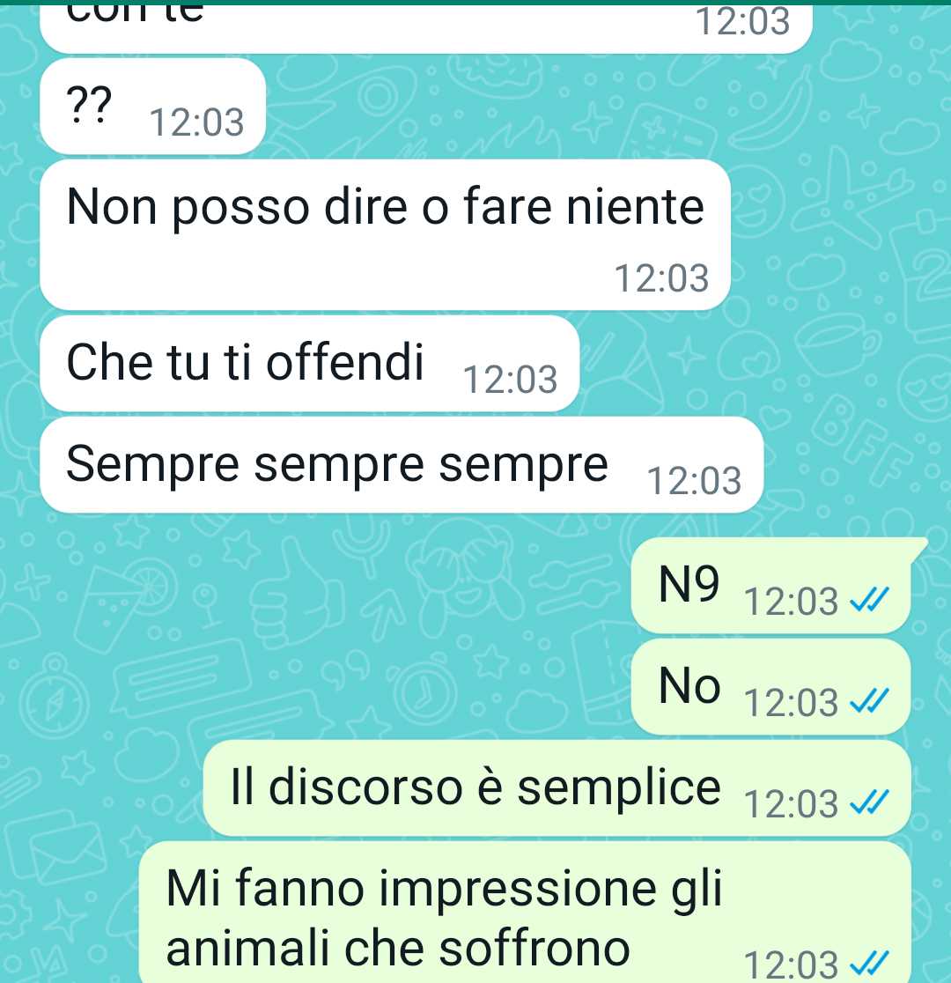951x983 pixels.
Task: Tap the "Il discorso è semplice" message
Action: 557,788
